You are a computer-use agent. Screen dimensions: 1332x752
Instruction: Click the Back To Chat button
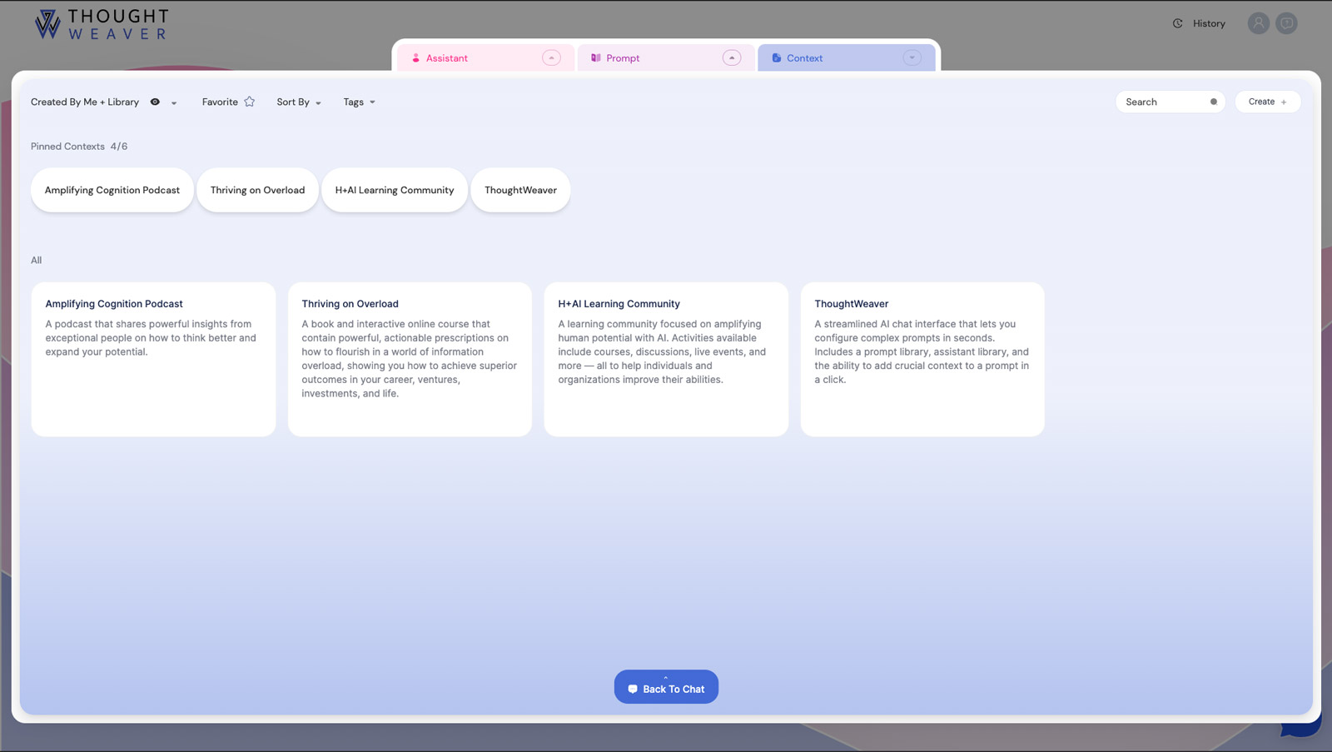click(x=666, y=687)
